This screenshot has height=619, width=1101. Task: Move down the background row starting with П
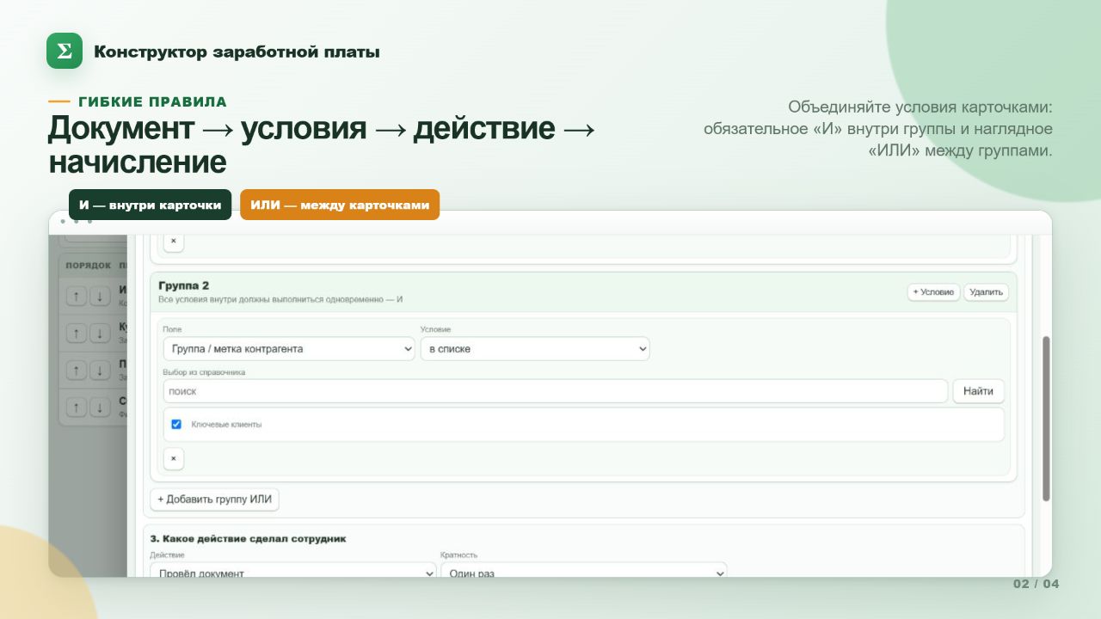click(100, 370)
